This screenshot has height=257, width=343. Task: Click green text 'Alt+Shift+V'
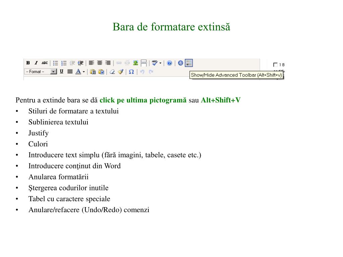221,100
